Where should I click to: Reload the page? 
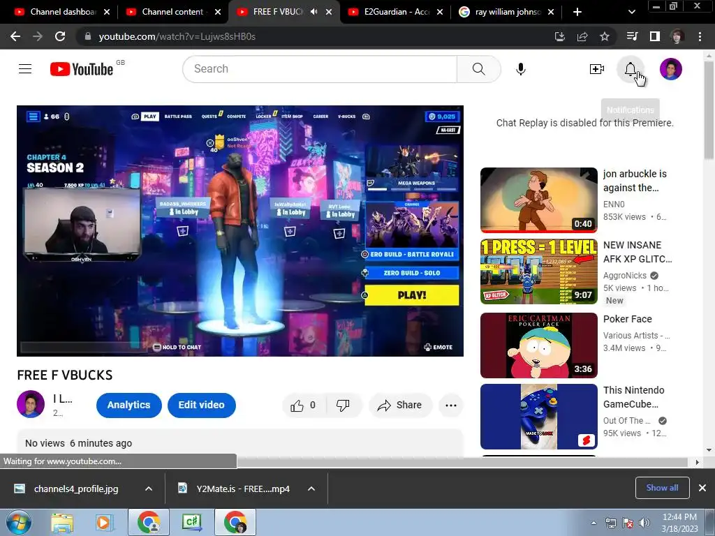coord(60,36)
